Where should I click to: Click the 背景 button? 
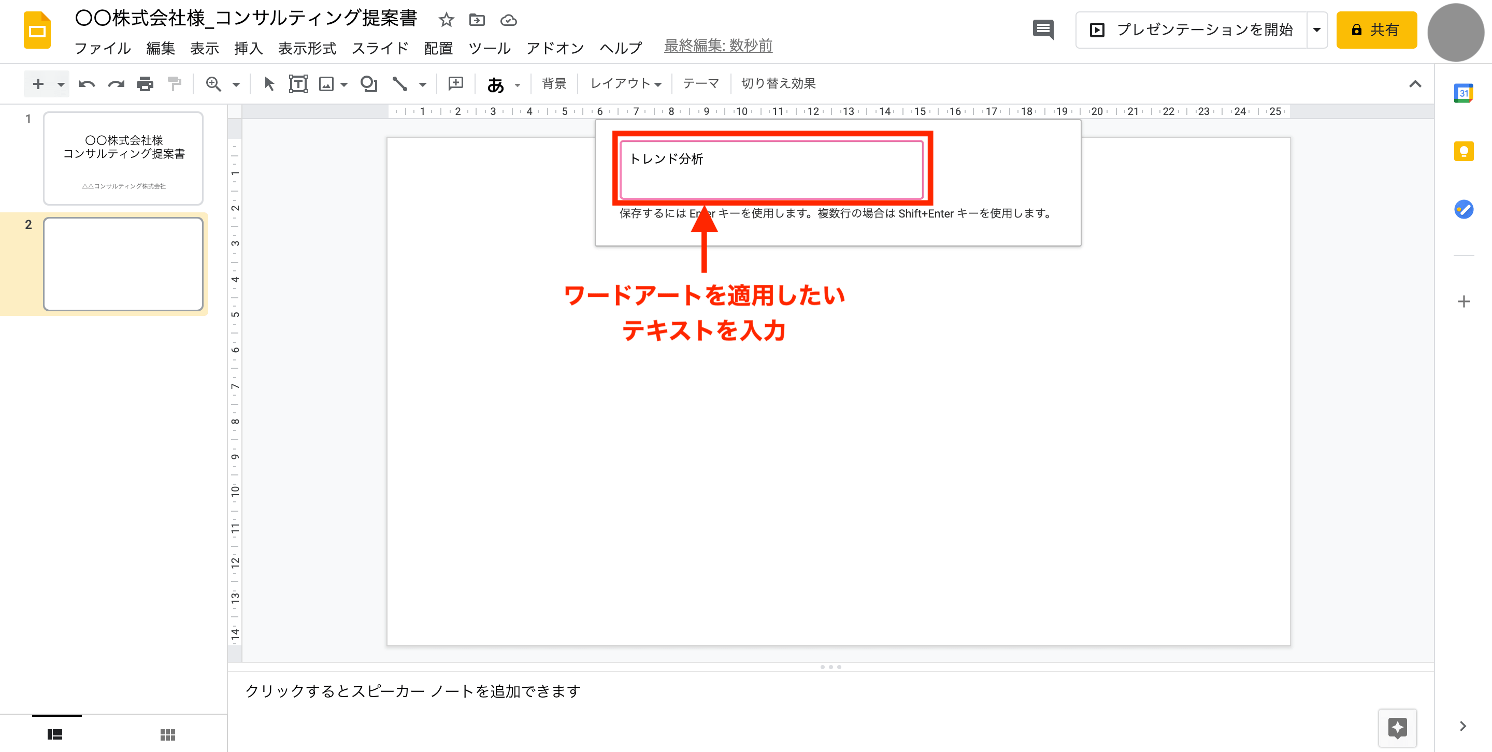click(555, 83)
